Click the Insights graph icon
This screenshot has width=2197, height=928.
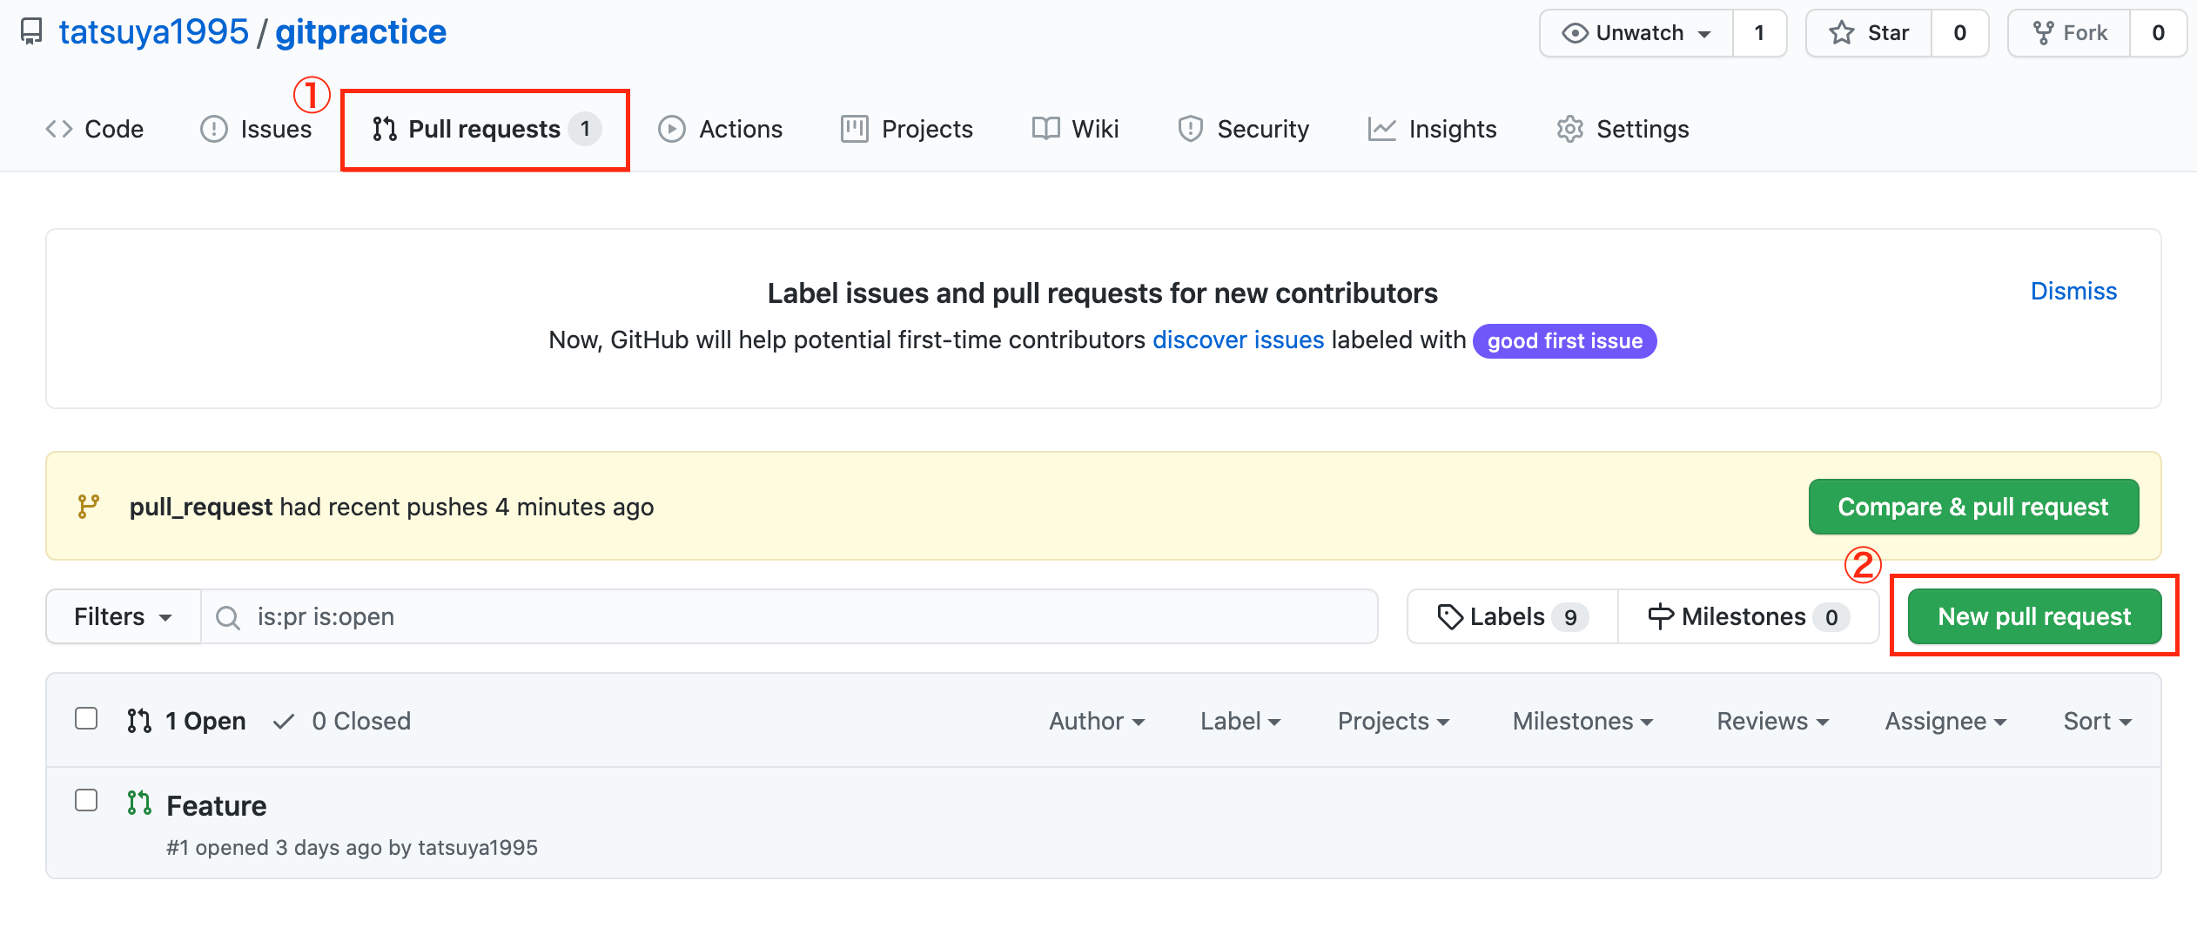pyautogui.click(x=1381, y=128)
